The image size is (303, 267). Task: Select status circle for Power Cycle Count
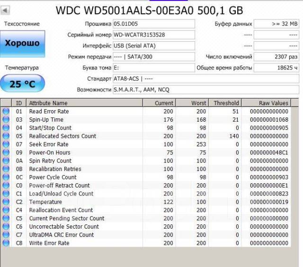click(x=6, y=177)
